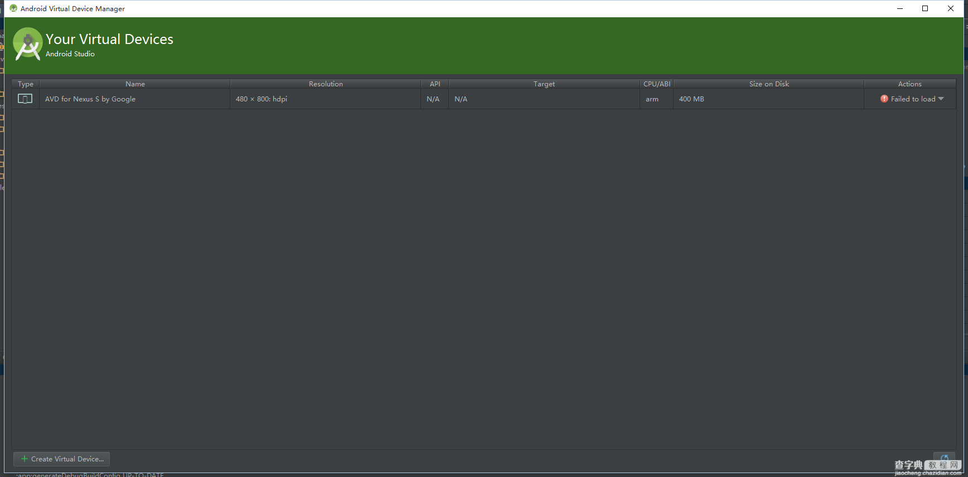Viewport: 968px width, 477px height.
Task: Maximize the Android Virtual Device Manager window
Action: 925,8
